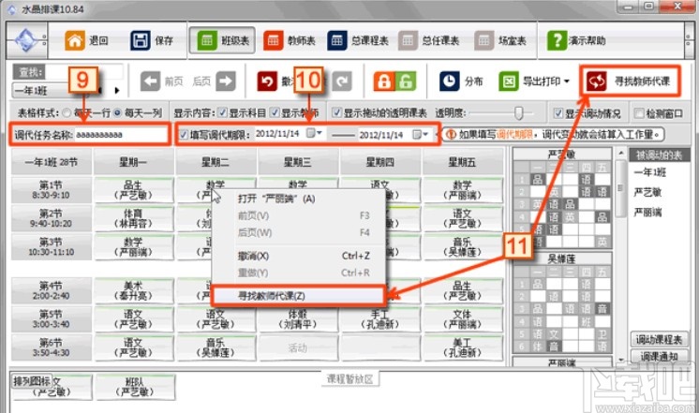Screen dimensions: 699x413
Task: Open the 总任课表 view
Action: click(429, 40)
